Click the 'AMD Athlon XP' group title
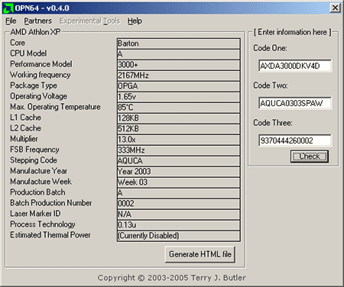The height and width of the screenshot is (287, 344). click(x=35, y=32)
